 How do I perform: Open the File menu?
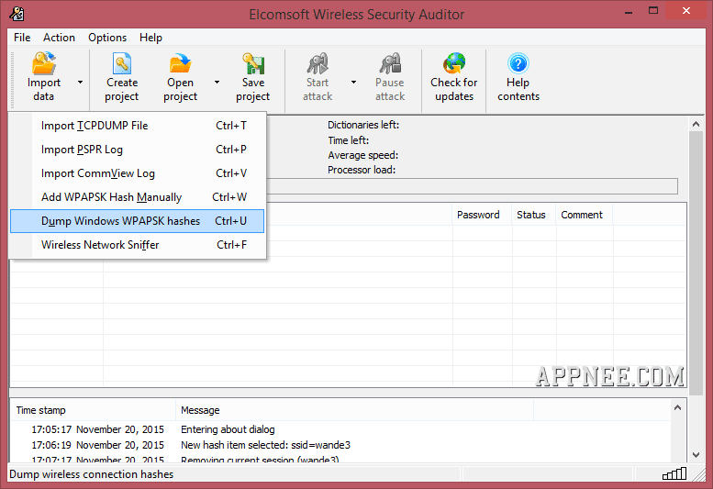point(22,38)
